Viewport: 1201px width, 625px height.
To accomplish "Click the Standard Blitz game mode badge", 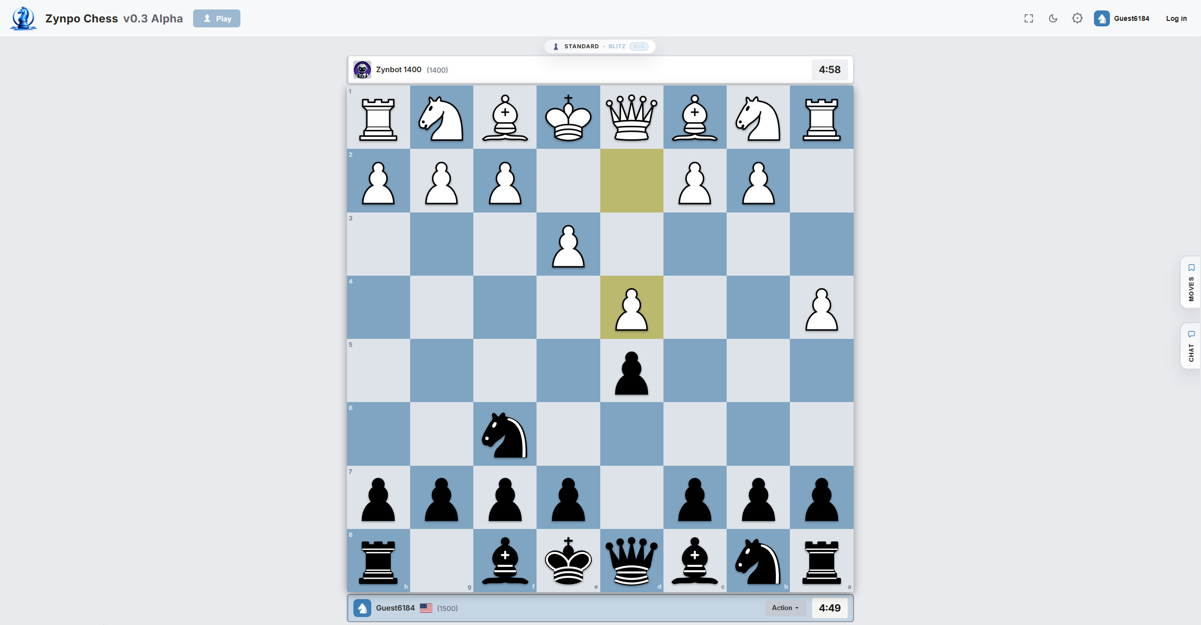I will [600, 46].
